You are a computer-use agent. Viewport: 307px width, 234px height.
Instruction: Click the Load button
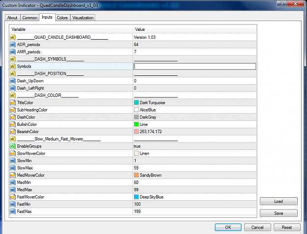[279, 201]
